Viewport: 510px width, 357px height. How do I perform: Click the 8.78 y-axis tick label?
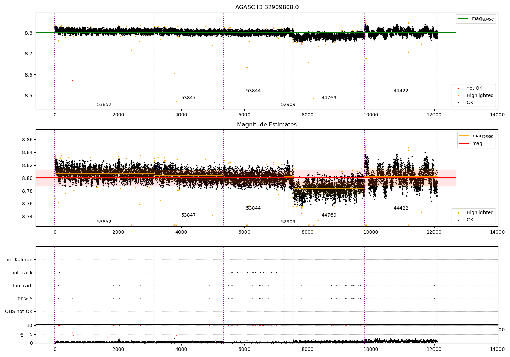(x=28, y=191)
